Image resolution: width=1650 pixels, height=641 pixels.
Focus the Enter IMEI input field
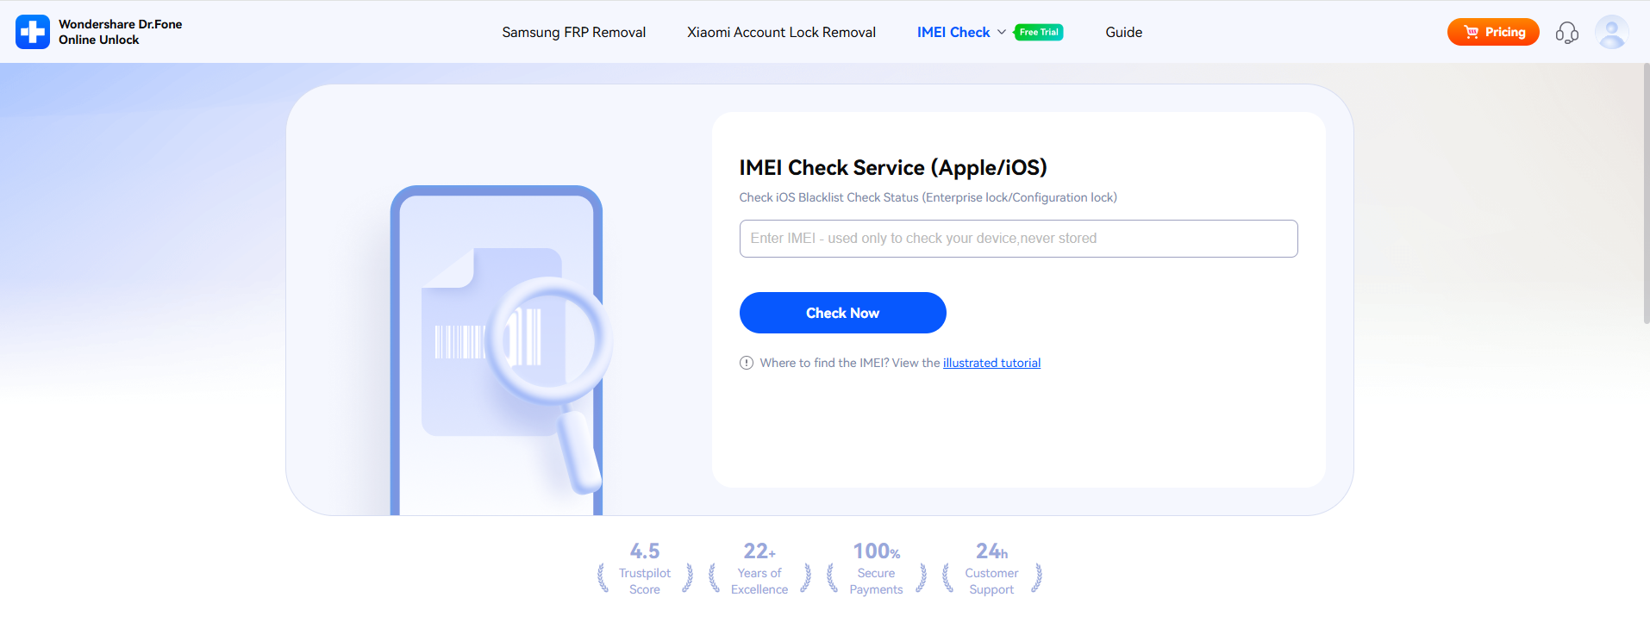tap(1018, 239)
